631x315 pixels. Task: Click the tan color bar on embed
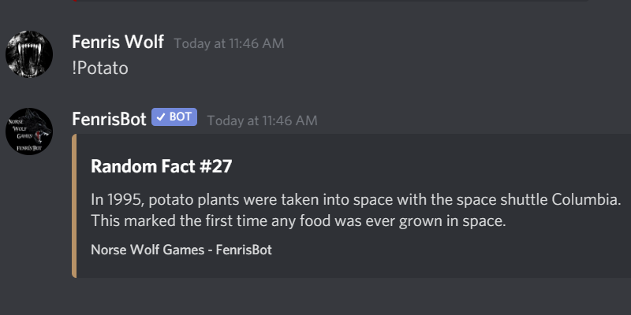pyautogui.click(x=74, y=206)
